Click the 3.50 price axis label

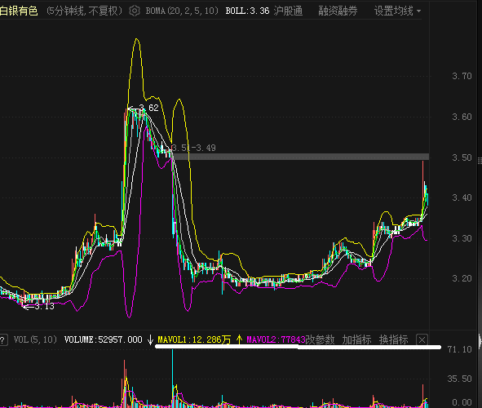point(462,157)
